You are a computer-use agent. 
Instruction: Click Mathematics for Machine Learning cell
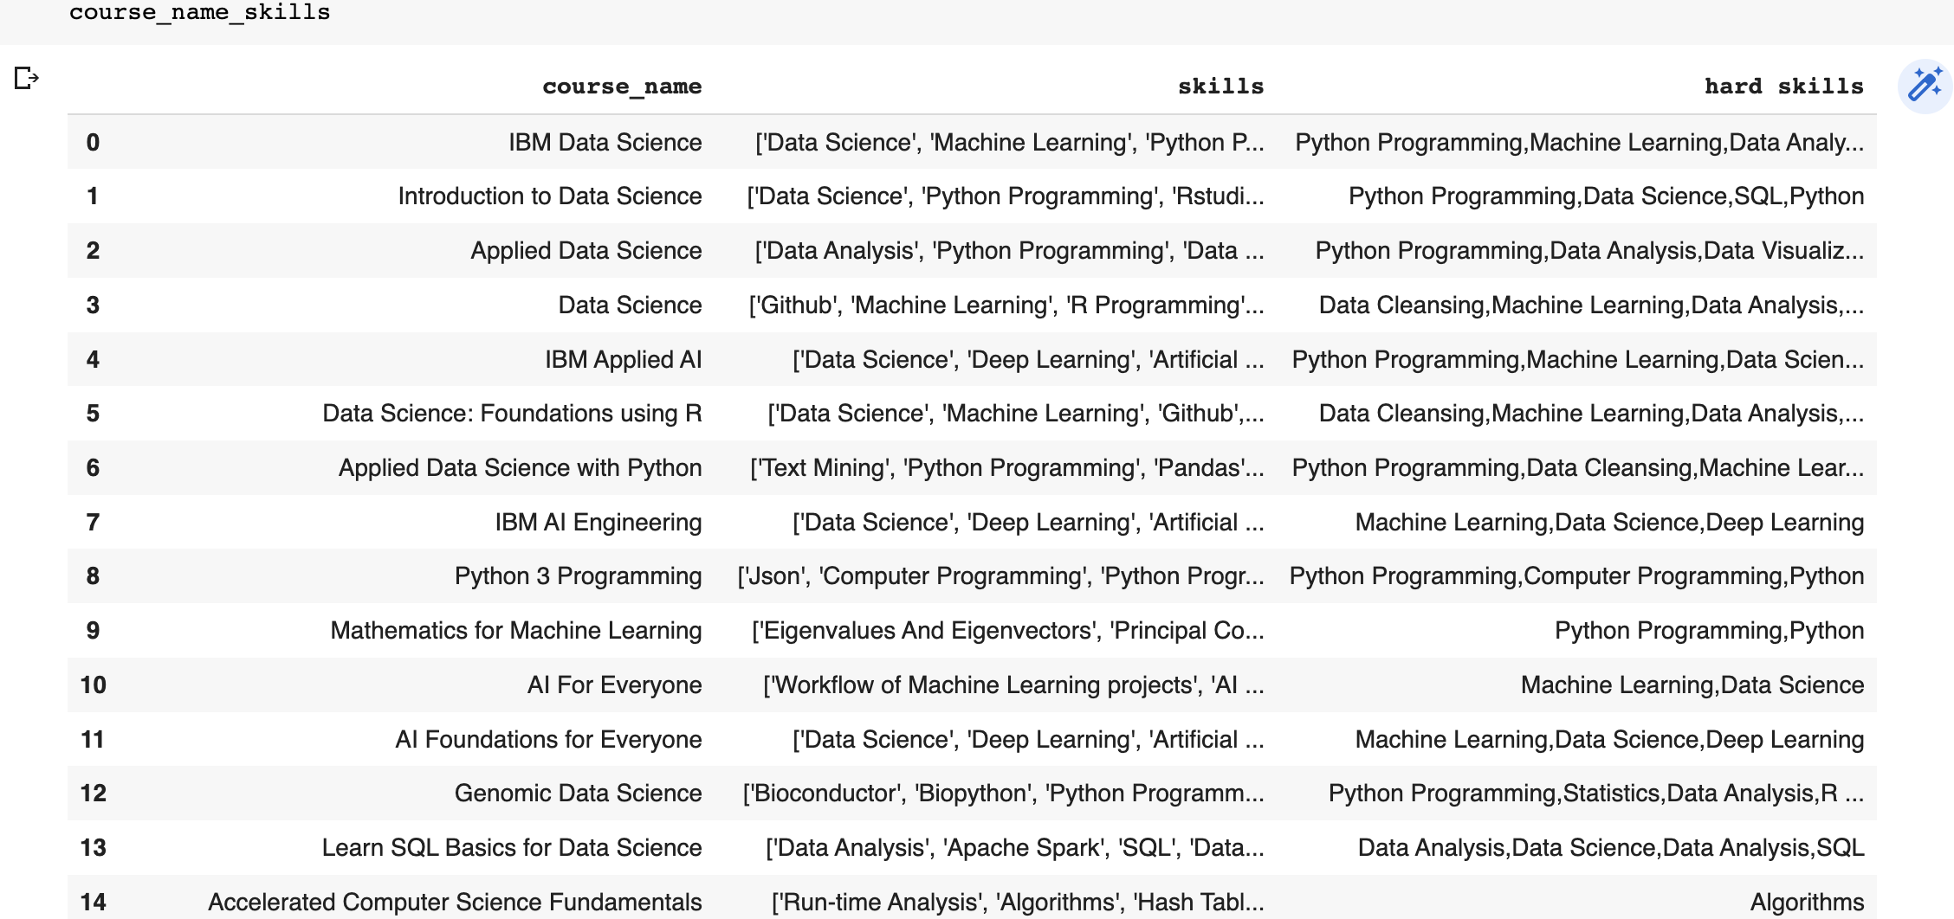coord(515,631)
